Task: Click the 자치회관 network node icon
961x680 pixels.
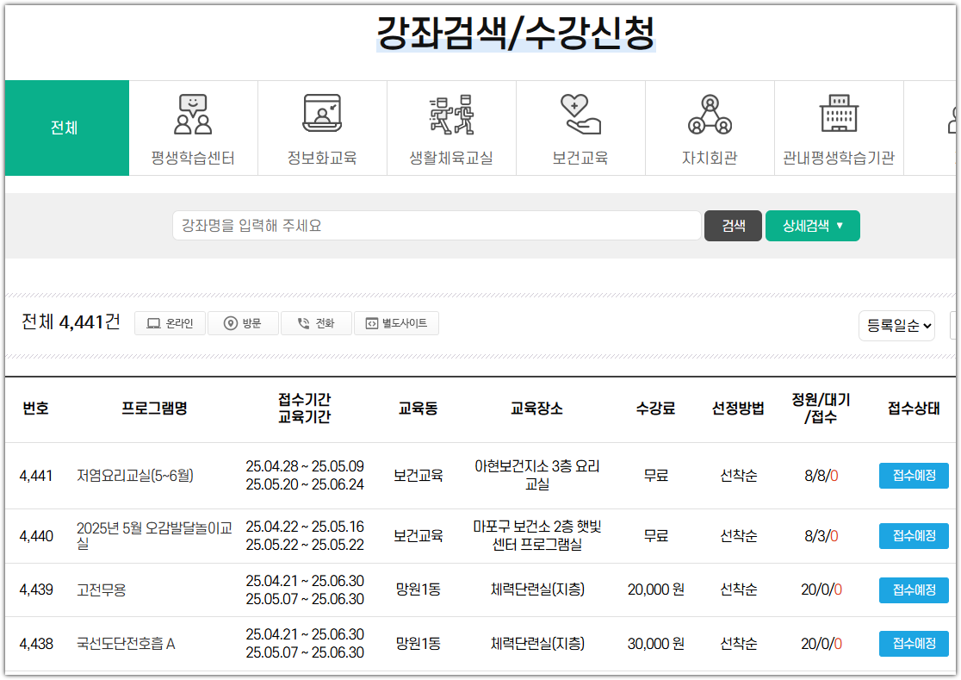Action: coord(710,113)
